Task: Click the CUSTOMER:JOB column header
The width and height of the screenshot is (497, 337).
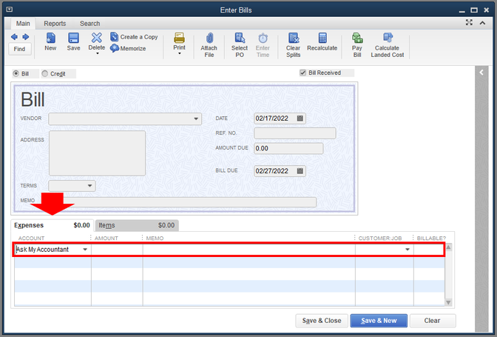Action: 380,238
